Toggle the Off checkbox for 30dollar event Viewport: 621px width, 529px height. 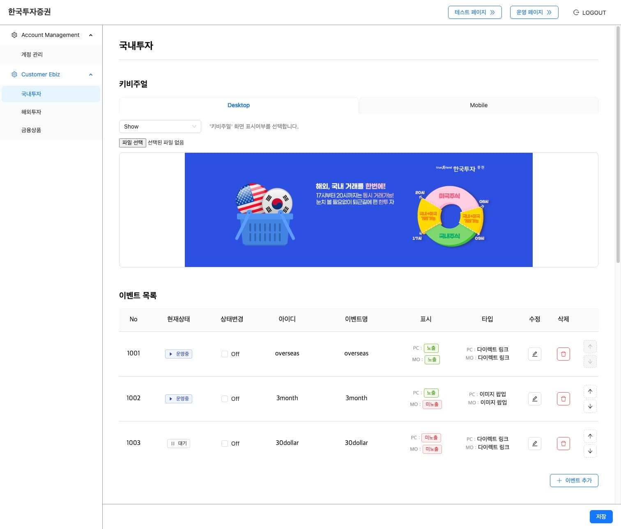point(225,444)
